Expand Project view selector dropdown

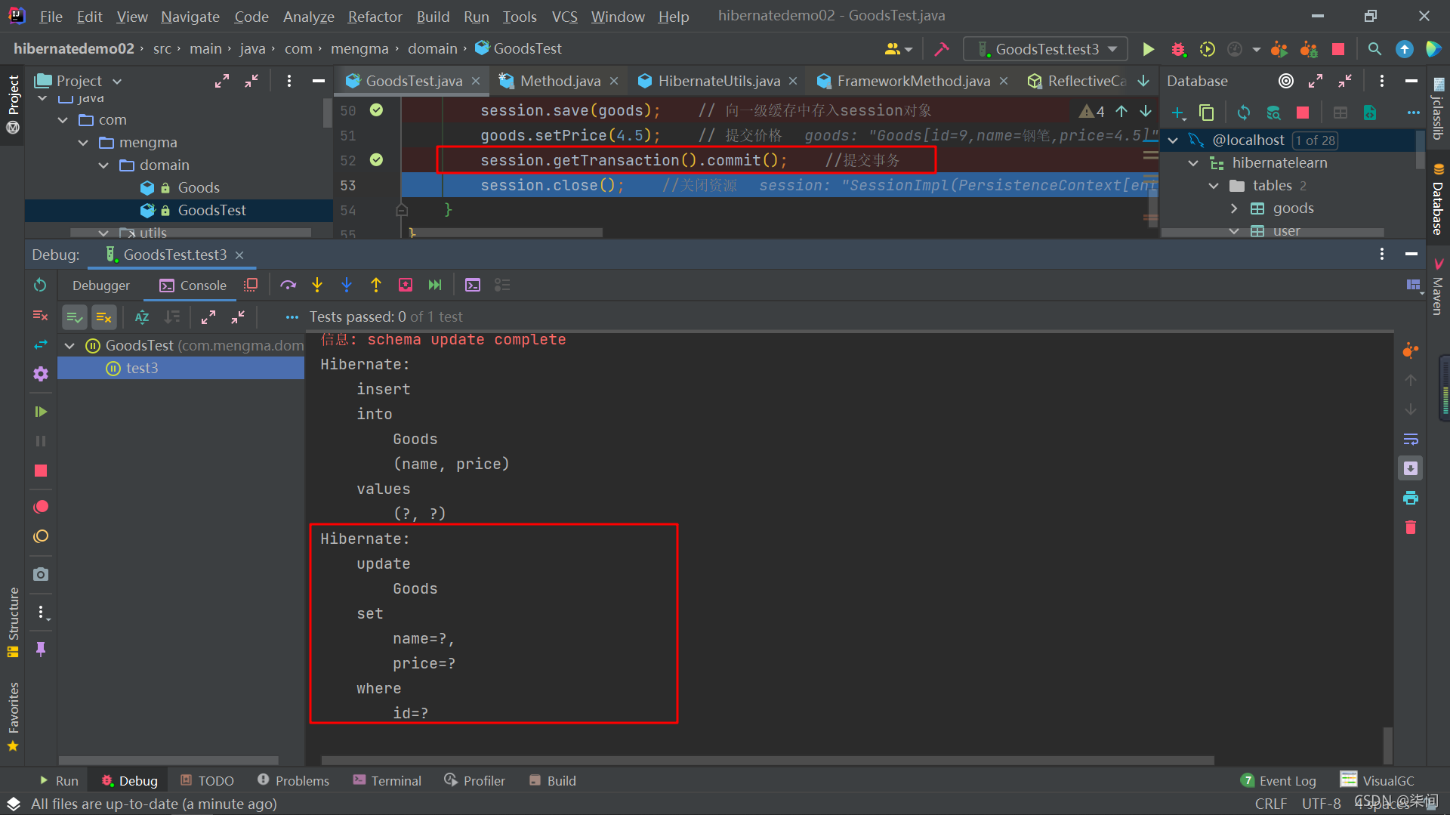pos(117,81)
